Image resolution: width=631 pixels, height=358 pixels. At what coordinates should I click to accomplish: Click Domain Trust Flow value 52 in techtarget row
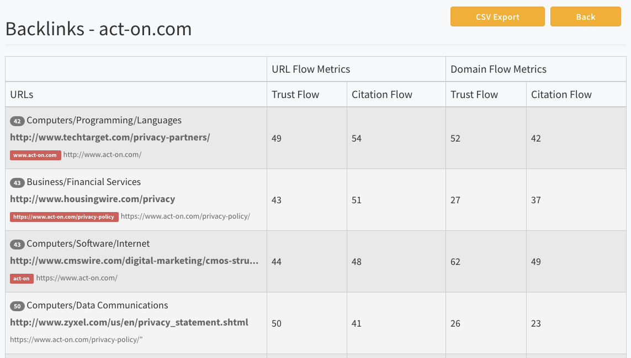point(455,138)
